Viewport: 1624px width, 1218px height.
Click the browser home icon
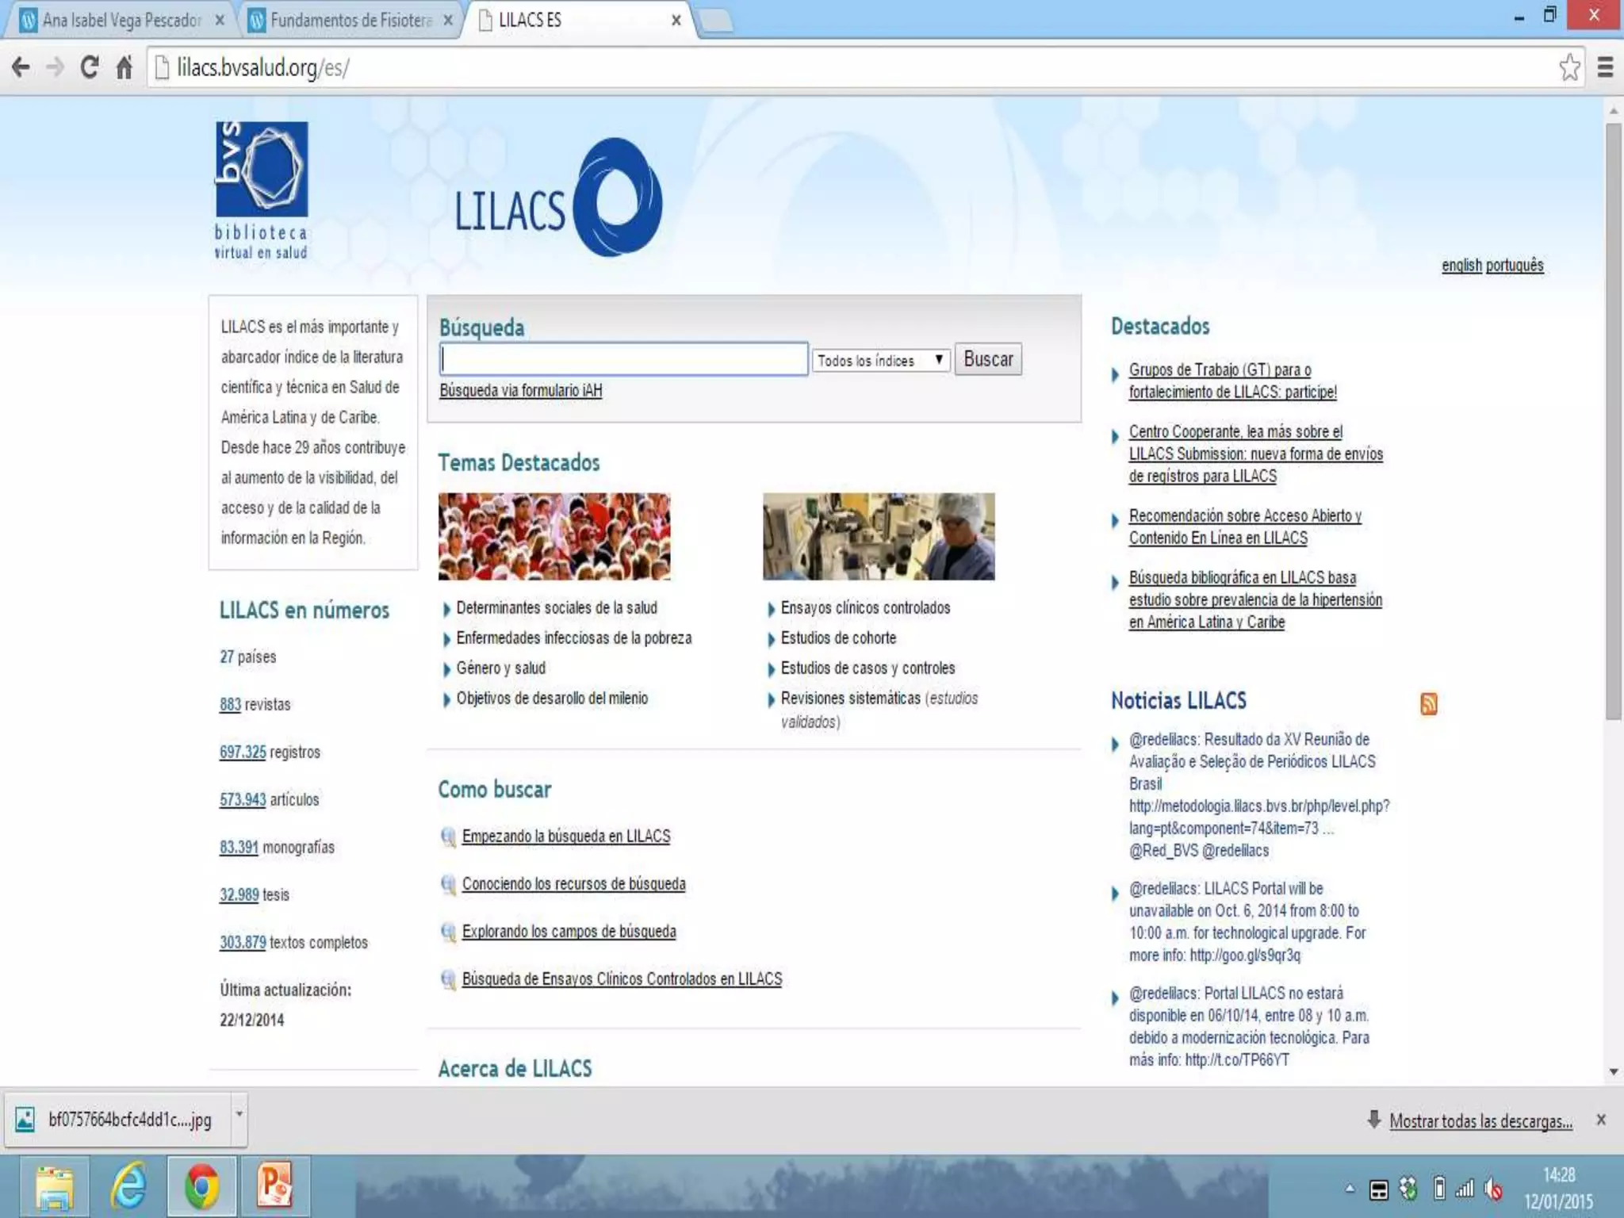pos(124,67)
